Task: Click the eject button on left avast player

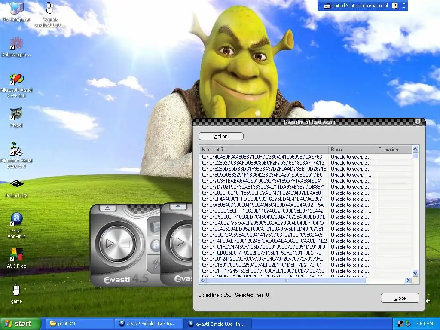Action: tap(107, 208)
